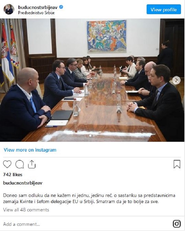This screenshot has width=185, height=231.
Task: Expand View all 48 comments
Action: (26, 210)
